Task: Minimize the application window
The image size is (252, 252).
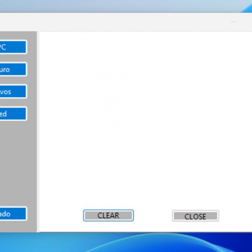Action: point(234,22)
